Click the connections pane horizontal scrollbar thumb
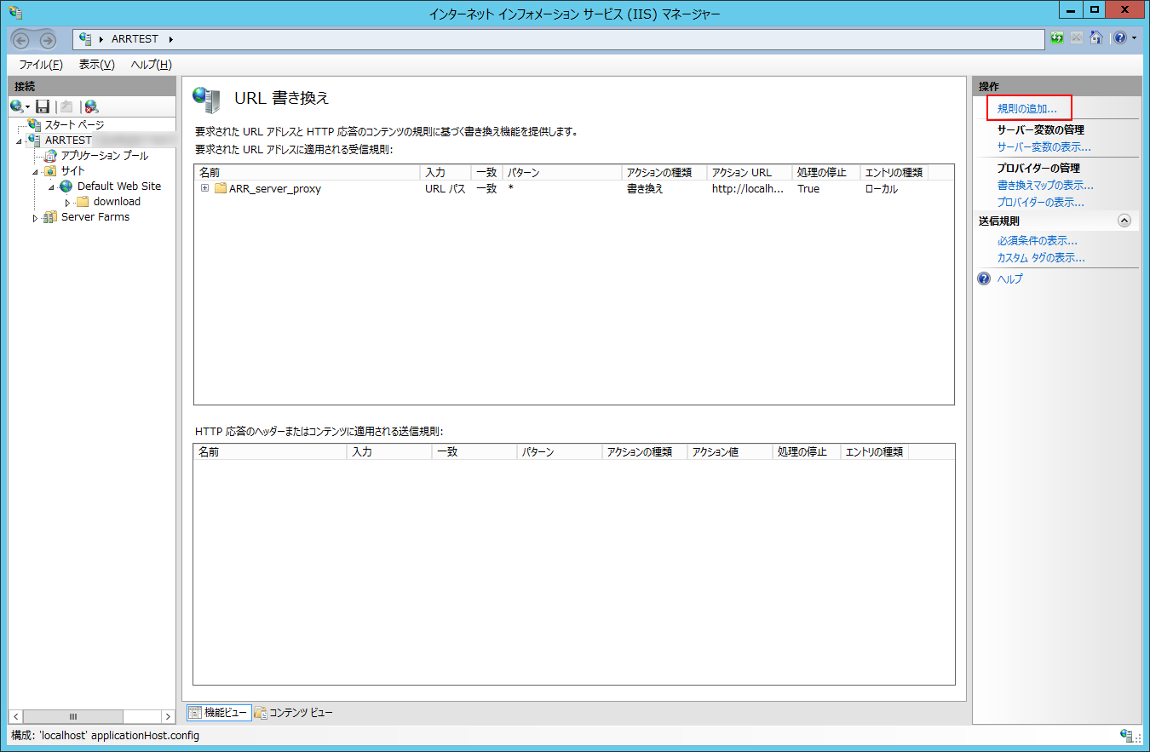 pyautogui.click(x=73, y=717)
